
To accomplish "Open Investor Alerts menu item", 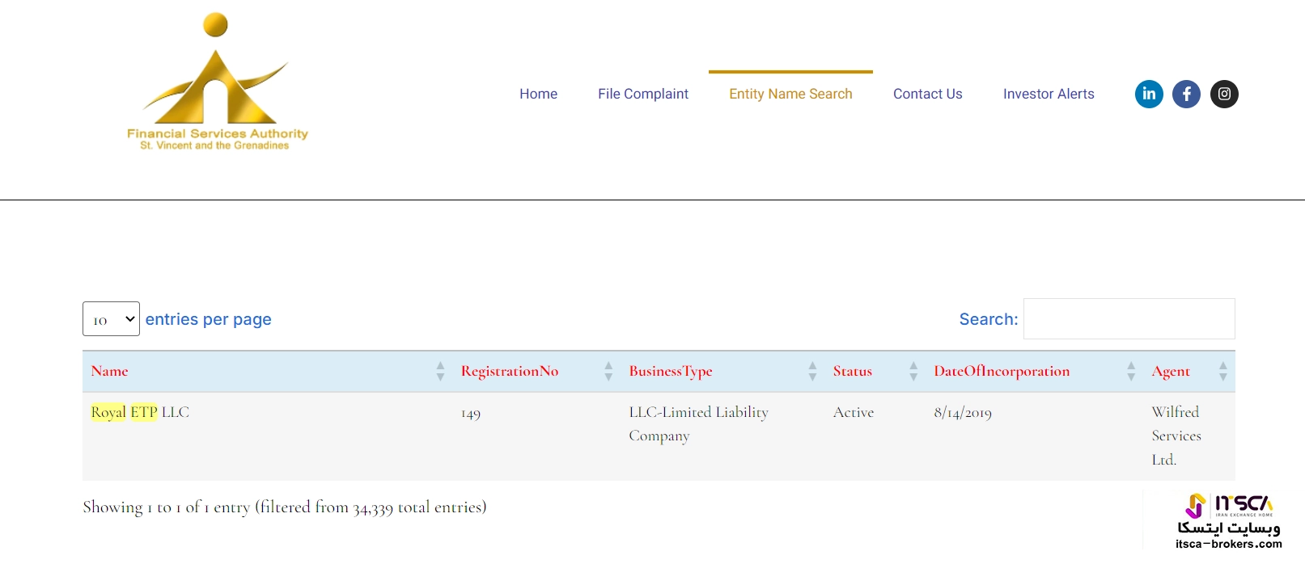I will click(1049, 94).
